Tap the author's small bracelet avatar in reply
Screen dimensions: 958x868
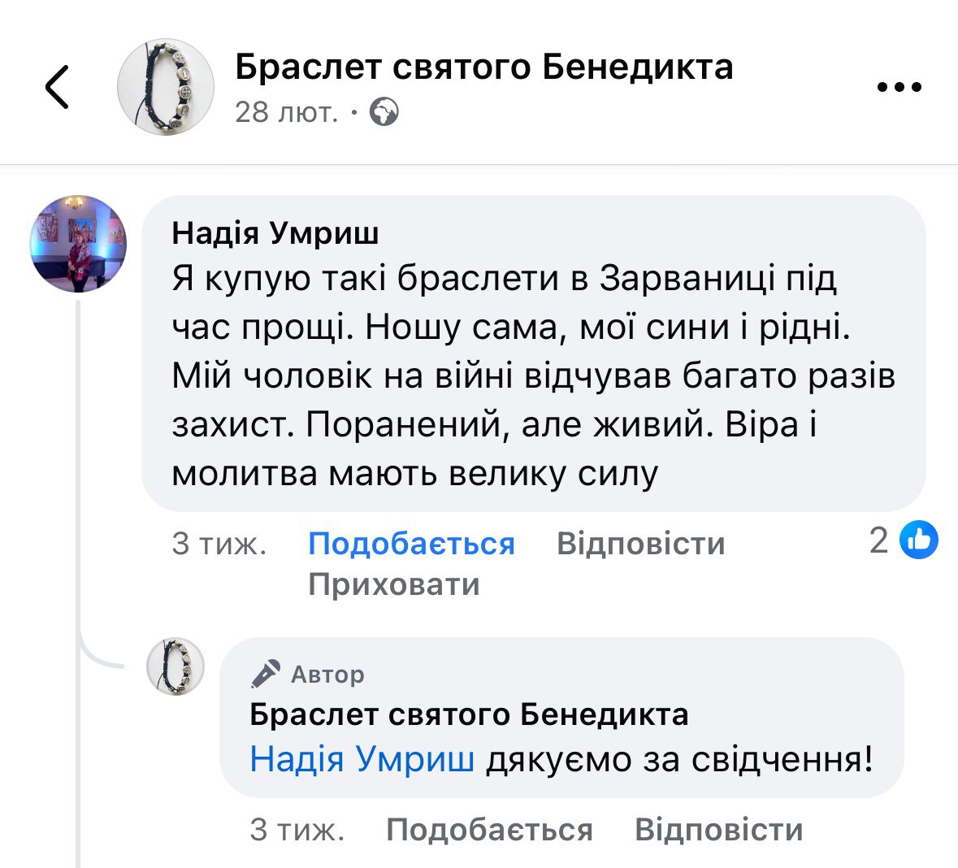[x=175, y=666]
